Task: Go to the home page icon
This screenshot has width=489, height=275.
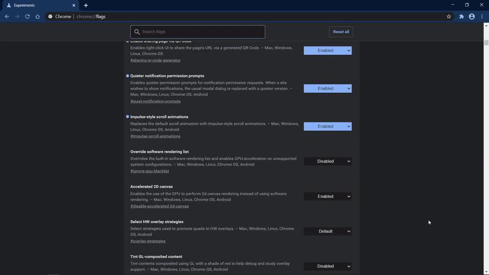Action: pyautogui.click(x=38, y=16)
